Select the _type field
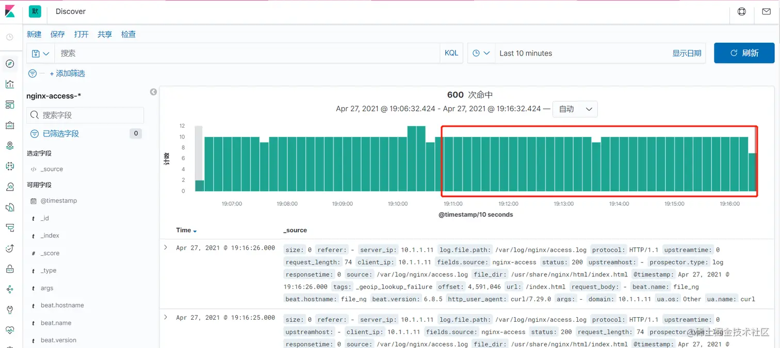 [48, 271]
